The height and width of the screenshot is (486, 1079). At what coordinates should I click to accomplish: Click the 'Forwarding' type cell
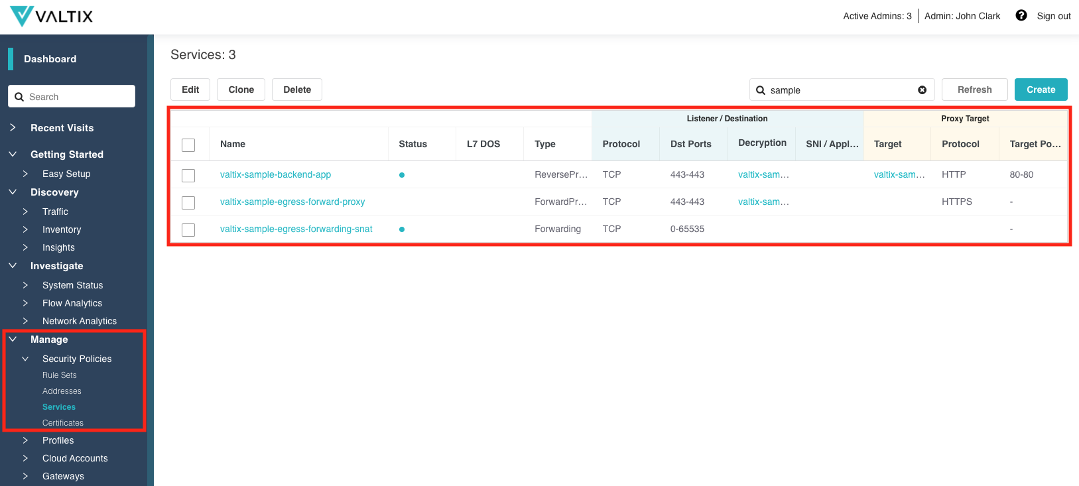[x=558, y=229]
